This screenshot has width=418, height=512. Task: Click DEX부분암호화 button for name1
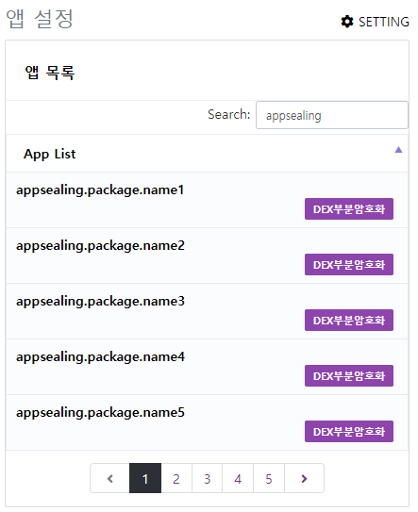pyautogui.click(x=349, y=209)
